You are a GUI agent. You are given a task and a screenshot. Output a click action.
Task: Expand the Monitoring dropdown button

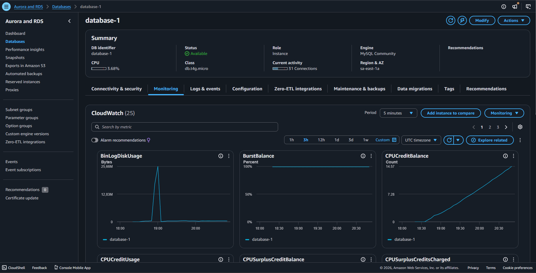(504, 113)
